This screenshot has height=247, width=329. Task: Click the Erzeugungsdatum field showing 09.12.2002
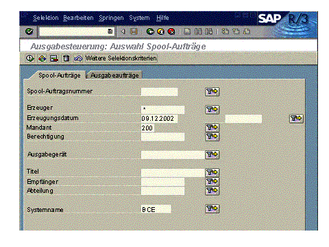(159, 119)
